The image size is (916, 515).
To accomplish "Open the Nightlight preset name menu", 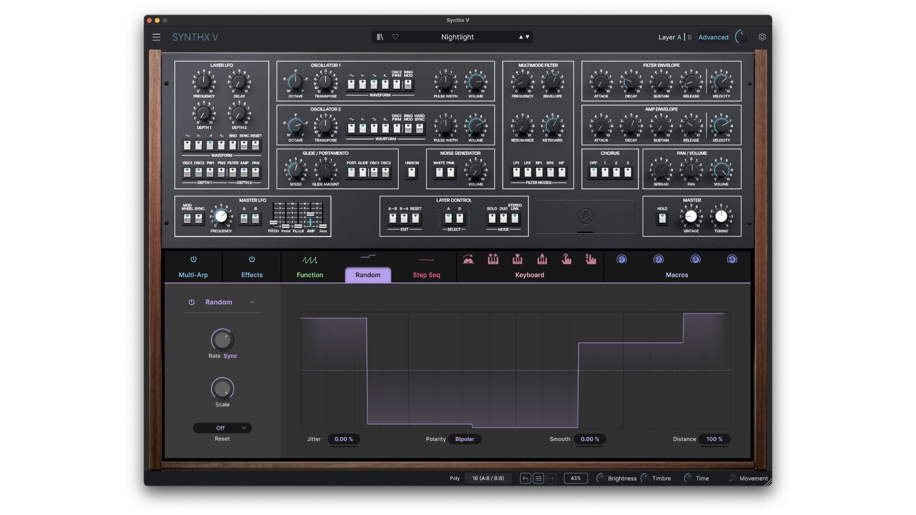I will pos(457,37).
